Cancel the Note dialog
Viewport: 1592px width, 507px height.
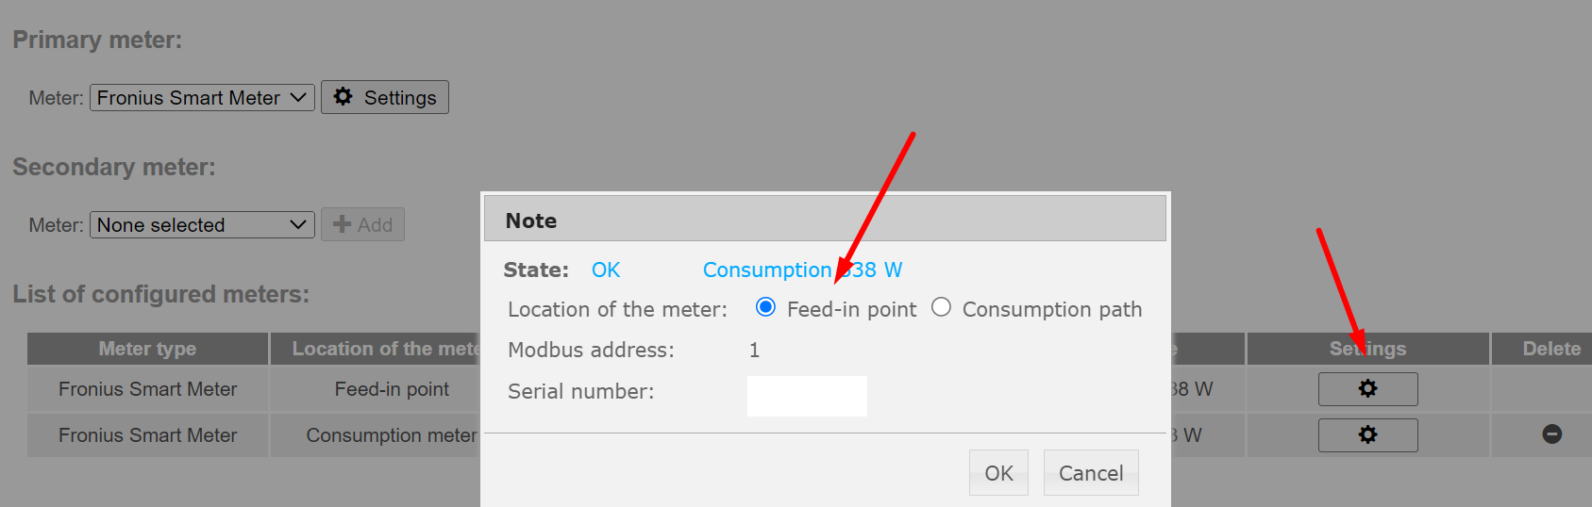tap(1091, 473)
